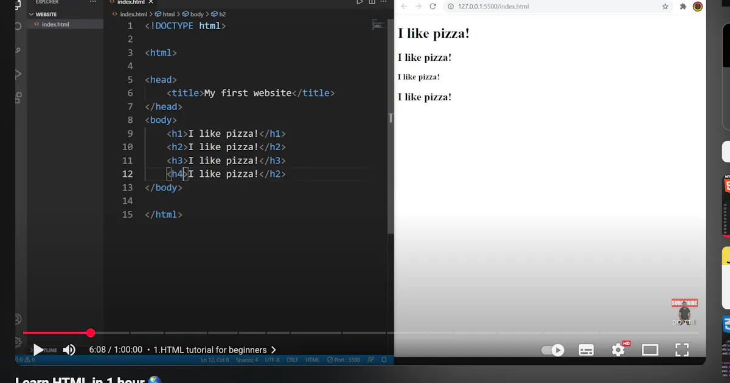Select the index.html editor tab

click(131, 2)
